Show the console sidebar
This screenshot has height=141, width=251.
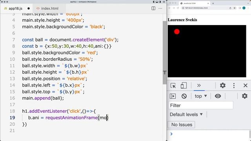173,96
